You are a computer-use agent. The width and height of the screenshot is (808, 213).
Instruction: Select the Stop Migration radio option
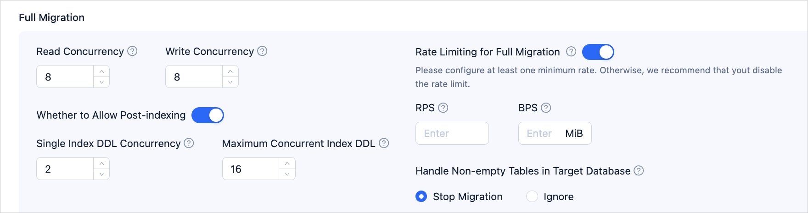click(421, 197)
